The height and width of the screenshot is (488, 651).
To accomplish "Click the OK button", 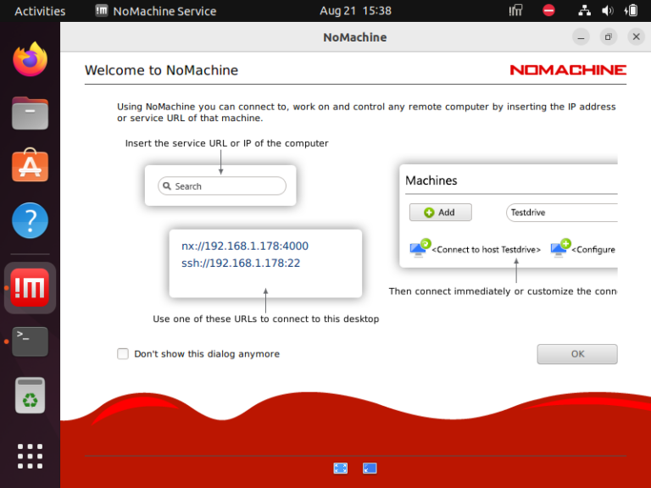I will [577, 354].
